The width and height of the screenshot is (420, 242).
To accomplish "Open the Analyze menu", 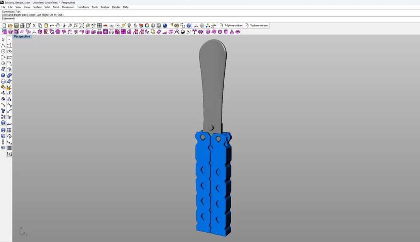I will pos(105,7).
